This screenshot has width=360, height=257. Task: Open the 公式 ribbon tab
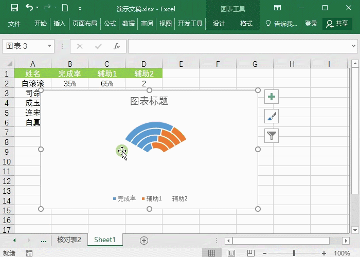pos(110,24)
